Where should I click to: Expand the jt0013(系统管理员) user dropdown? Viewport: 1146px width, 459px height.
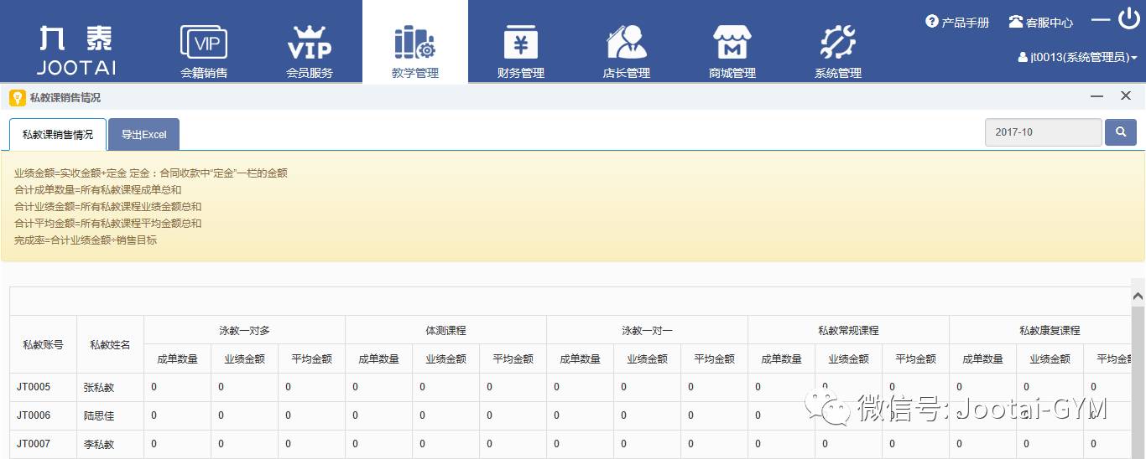[x=1077, y=57]
